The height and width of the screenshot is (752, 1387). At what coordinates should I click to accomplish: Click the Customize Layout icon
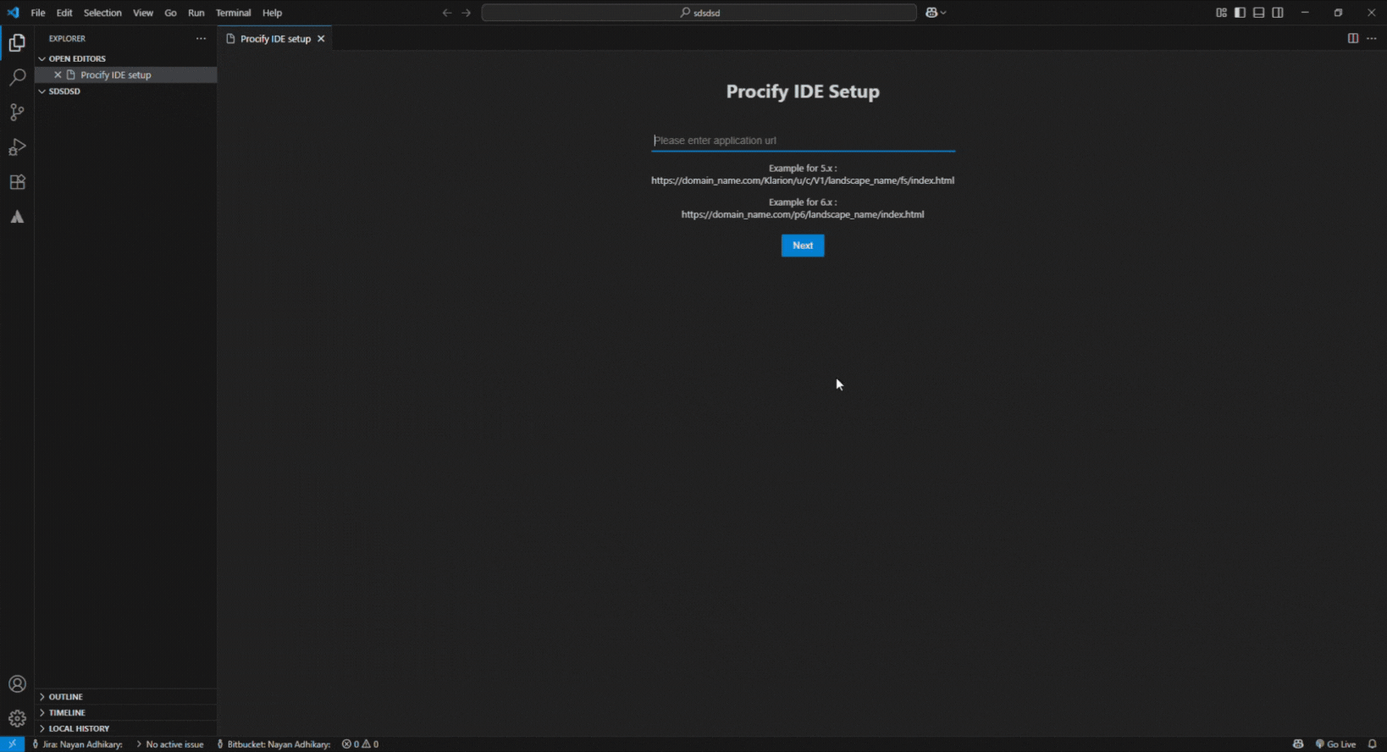[x=1221, y=13]
